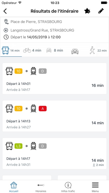
Task: Open the Accueil home tab
Action: [x=14, y=187]
